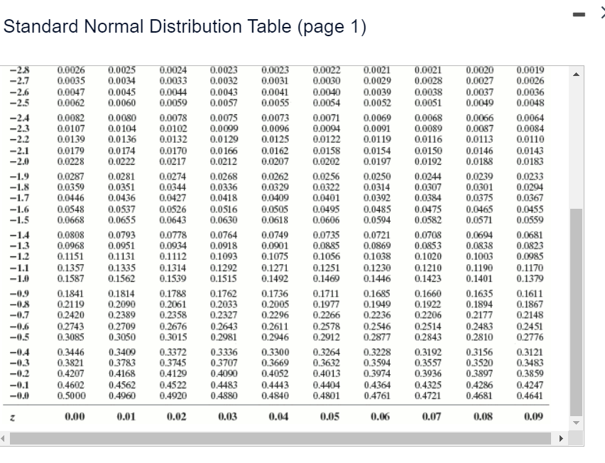Image resolution: width=605 pixels, height=463 pixels.
Task: Click row label −2.8
Action: (20, 70)
